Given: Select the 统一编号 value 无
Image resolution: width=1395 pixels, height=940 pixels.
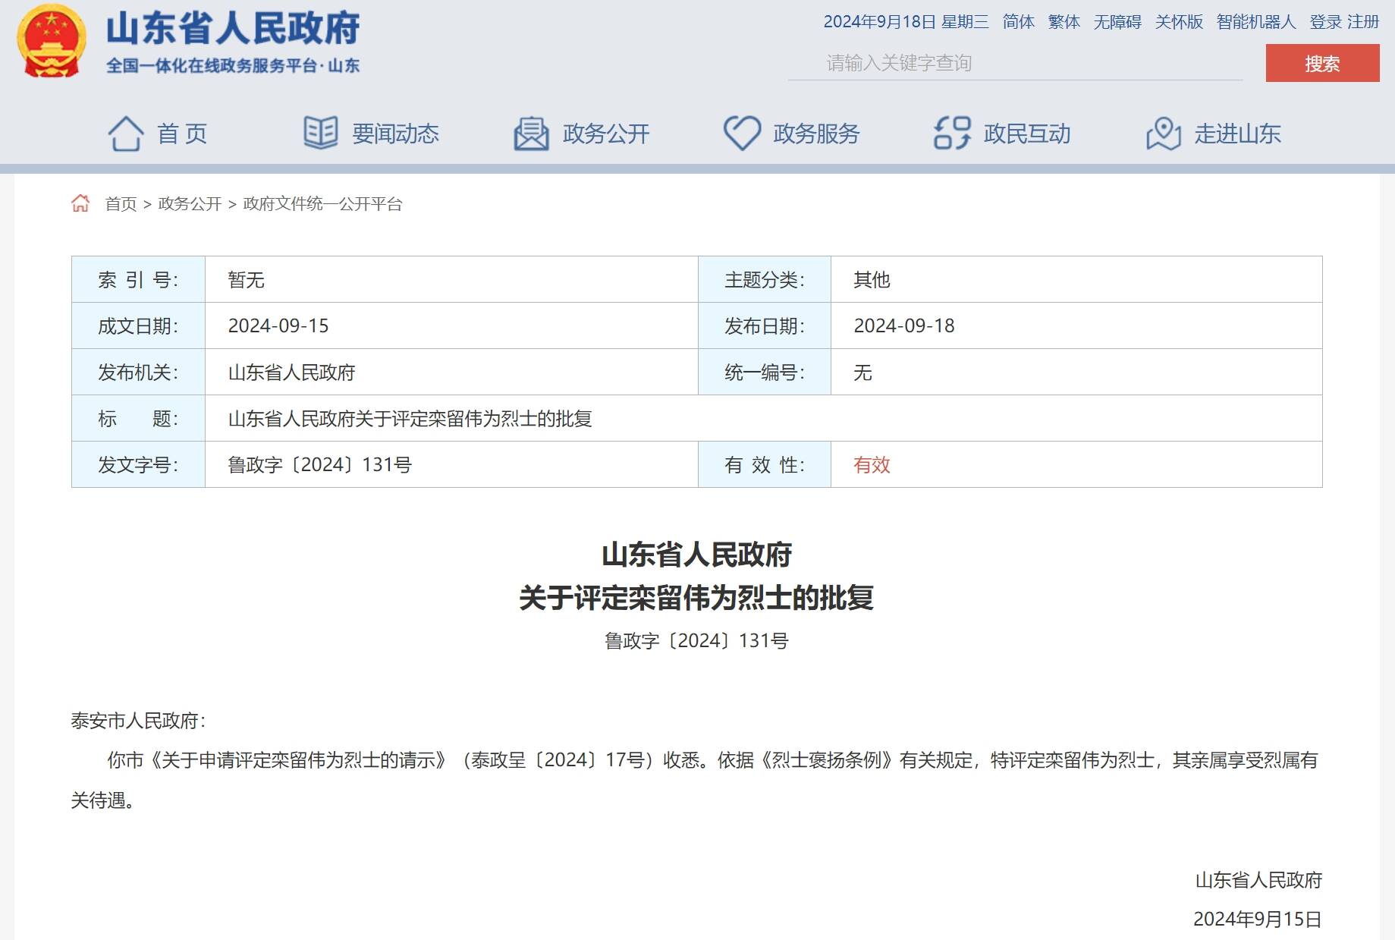Looking at the screenshot, I should pos(862,373).
